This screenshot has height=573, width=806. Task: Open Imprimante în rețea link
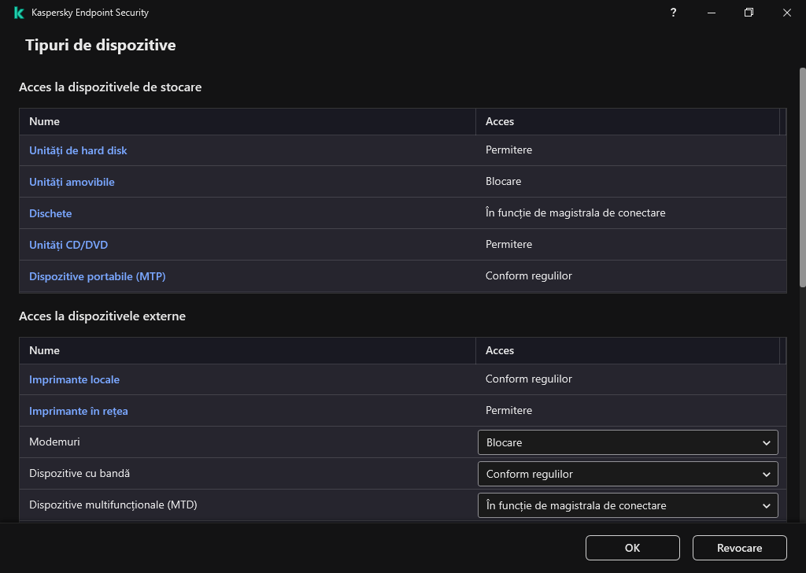tap(78, 411)
